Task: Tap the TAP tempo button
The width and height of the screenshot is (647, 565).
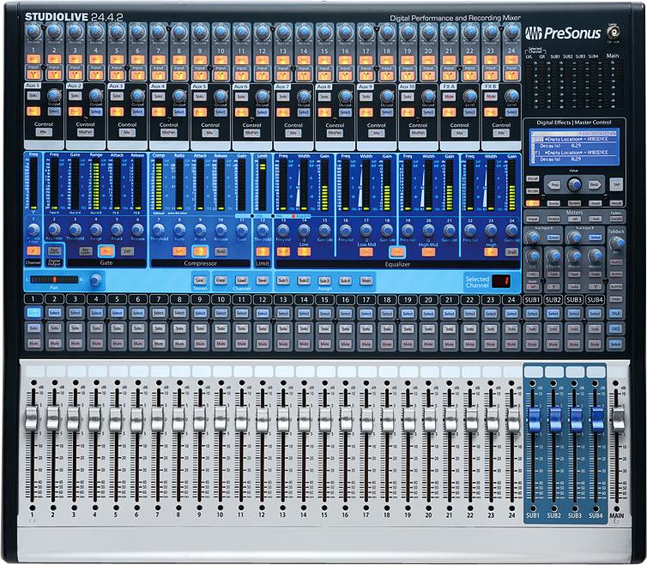Action: pos(616,184)
